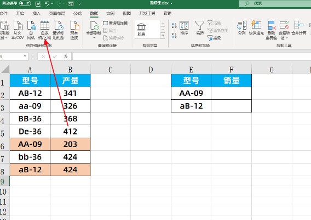
Task: Expand the data types gallery arrow
Action: tap(163, 36)
